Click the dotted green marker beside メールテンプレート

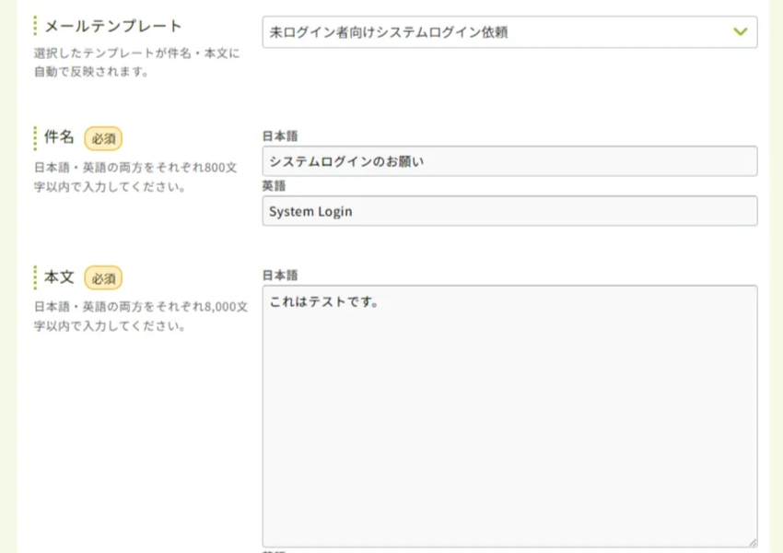click(35, 26)
